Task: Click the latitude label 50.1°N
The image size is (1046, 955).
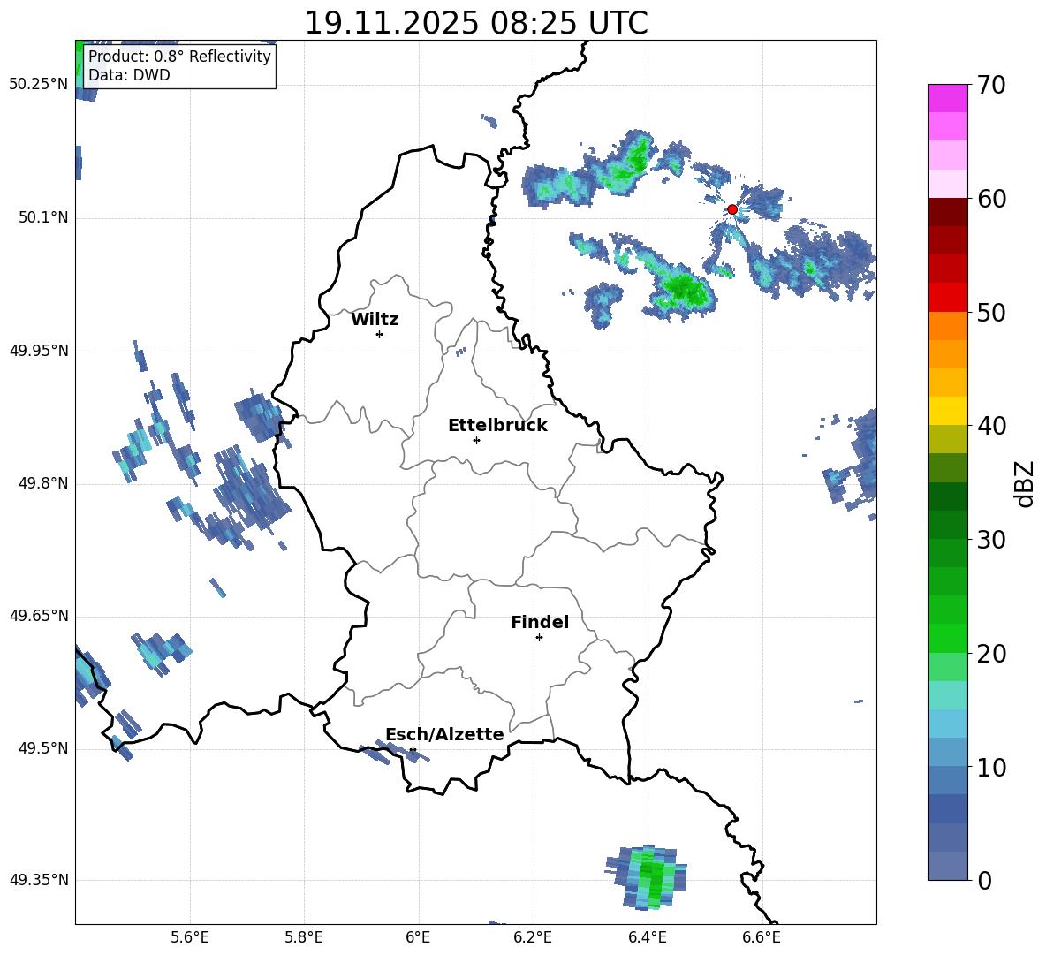Action: coord(43,218)
